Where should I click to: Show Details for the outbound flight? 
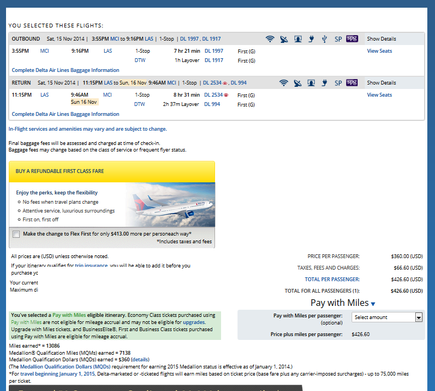pyautogui.click(x=381, y=39)
